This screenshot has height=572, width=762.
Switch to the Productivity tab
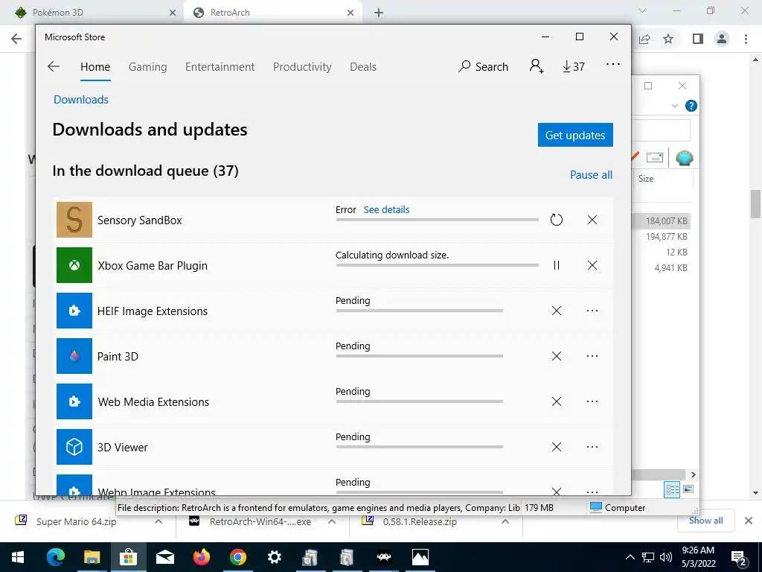click(302, 67)
